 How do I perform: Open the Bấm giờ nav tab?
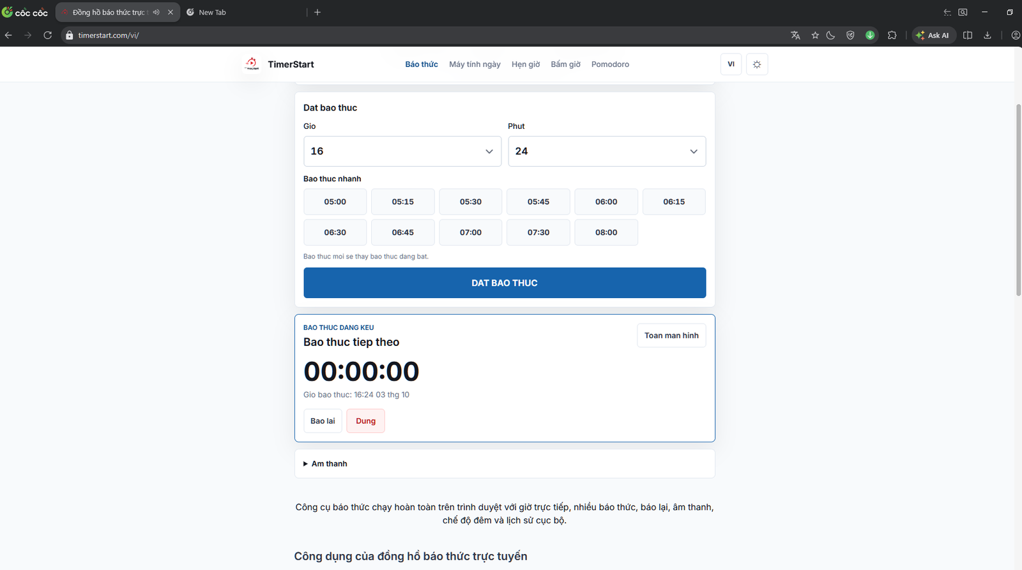point(565,64)
